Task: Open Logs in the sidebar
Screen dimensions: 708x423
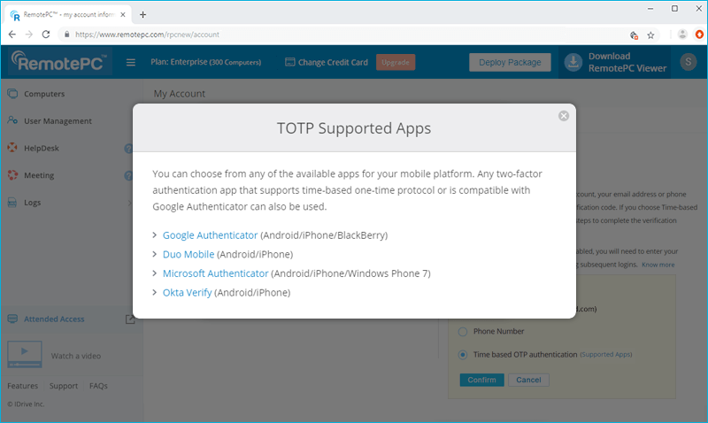Action: [x=32, y=203]
